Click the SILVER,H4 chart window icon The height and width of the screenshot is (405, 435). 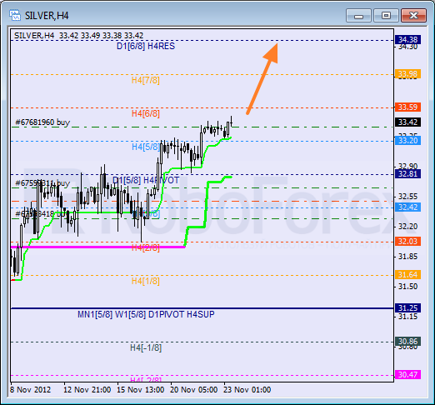(15, 15)
